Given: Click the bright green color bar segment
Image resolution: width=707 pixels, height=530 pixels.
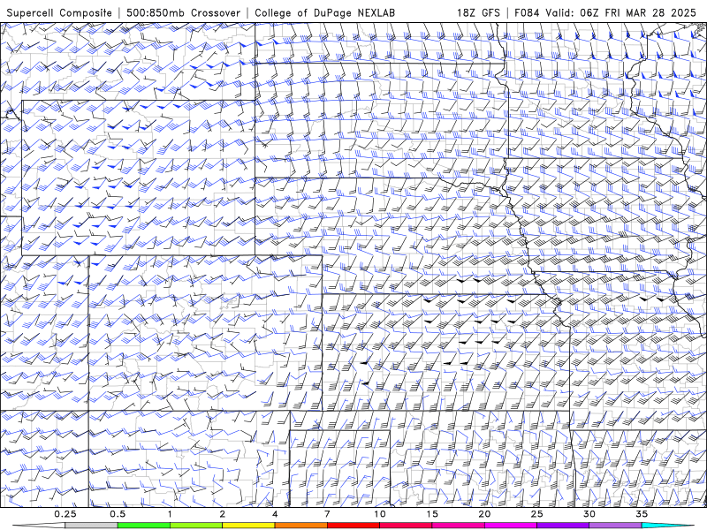Looking at the screenshot, I should [144, 526].
